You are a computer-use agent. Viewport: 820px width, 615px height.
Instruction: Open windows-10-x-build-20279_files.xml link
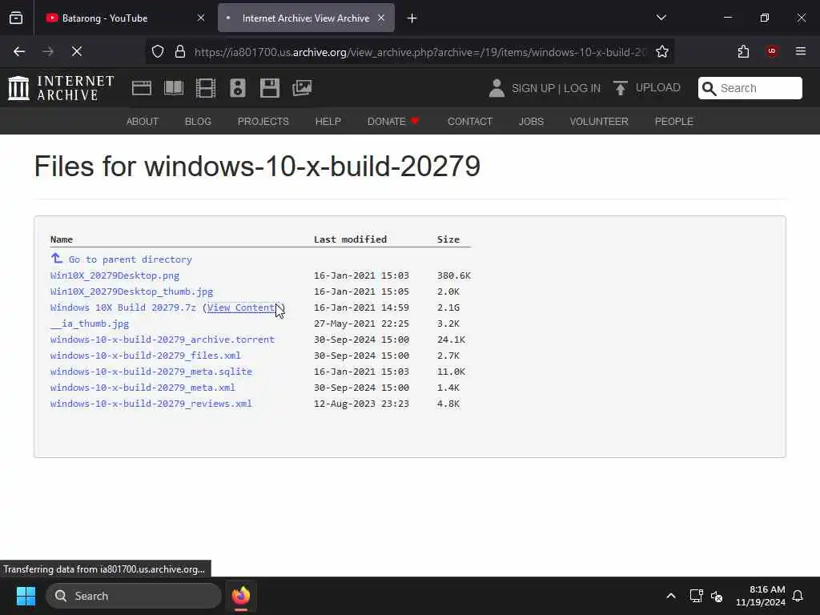146,356
